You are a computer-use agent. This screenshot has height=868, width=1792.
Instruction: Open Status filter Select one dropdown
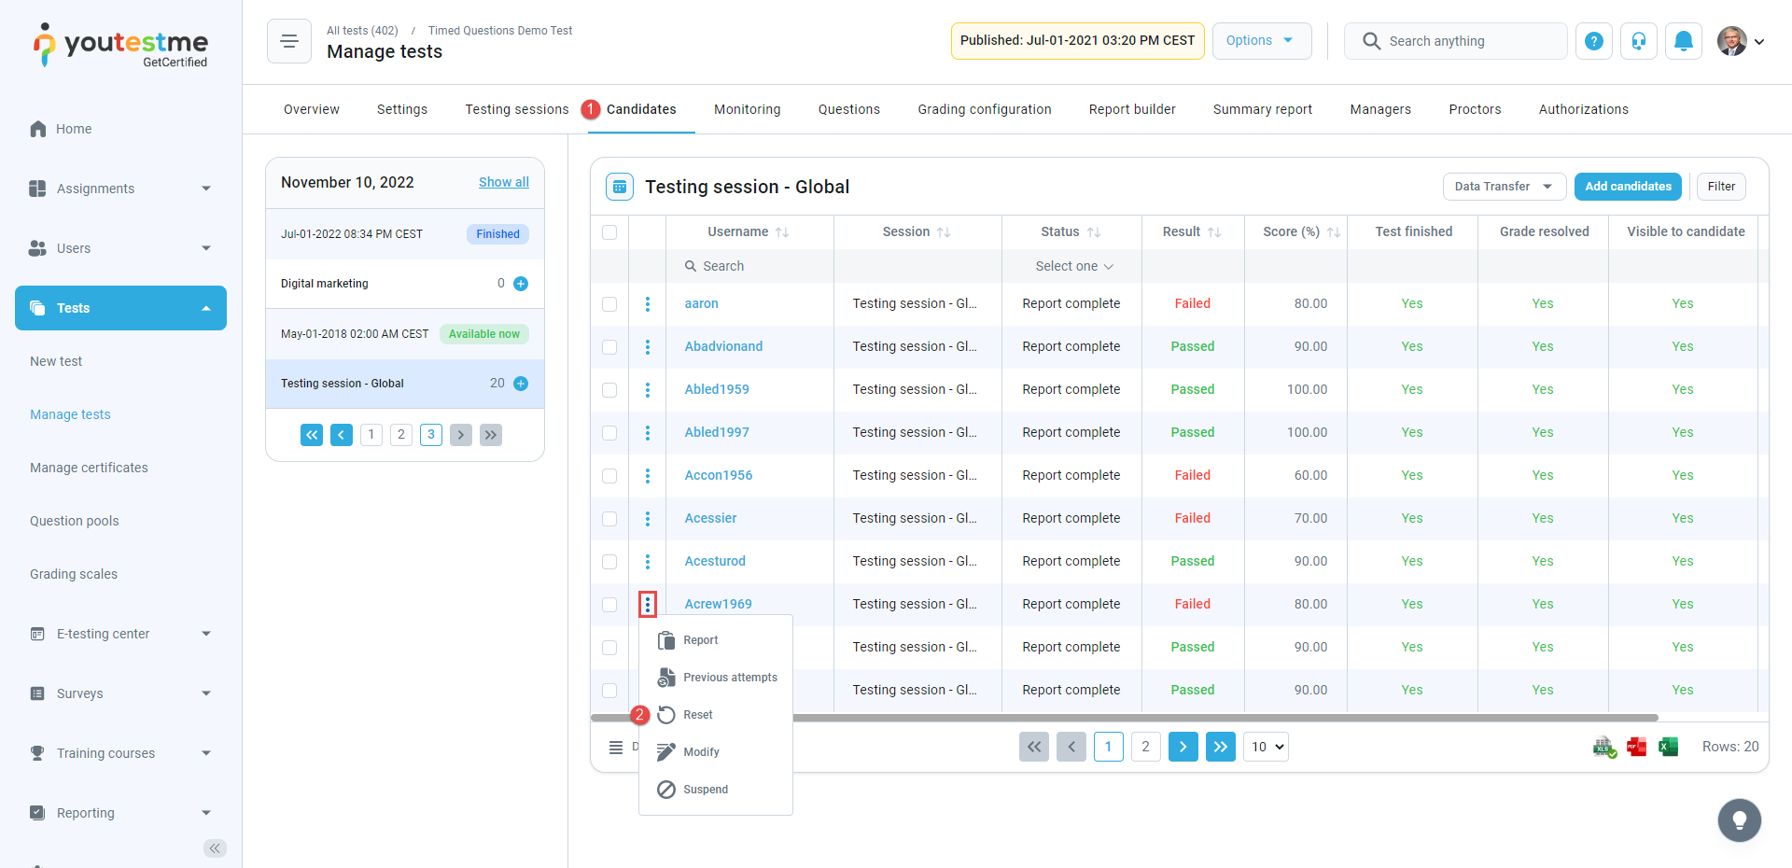click(1073, 267)
